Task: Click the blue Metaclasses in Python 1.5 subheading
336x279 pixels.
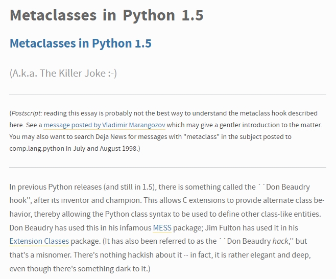Action: click(x=80, y=43)
